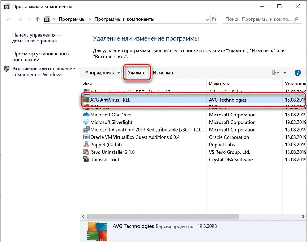Viewport: 307px width, 242px height.
Task: Click the Изменить button
Action: tap(163, 73)
